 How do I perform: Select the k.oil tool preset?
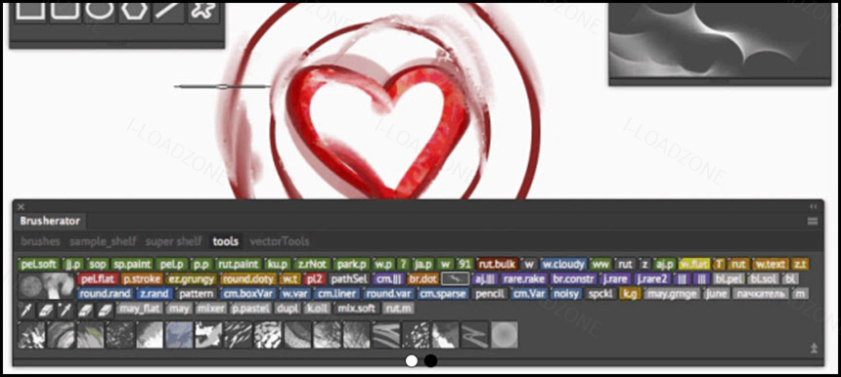pos(317,309)
